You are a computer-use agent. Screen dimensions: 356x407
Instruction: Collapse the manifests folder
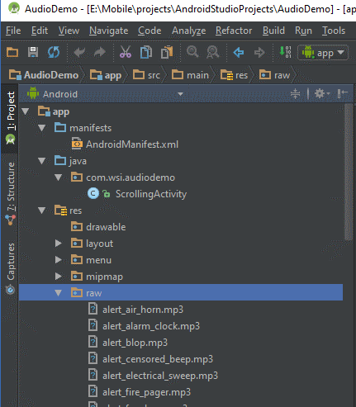[42, 128]
